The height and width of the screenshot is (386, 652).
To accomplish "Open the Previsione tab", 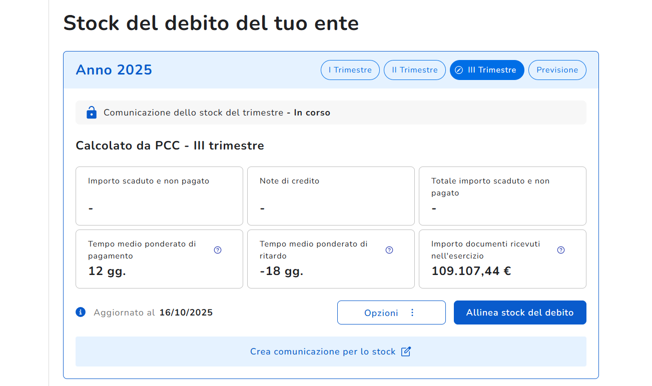I will click(x=557, y=70).
